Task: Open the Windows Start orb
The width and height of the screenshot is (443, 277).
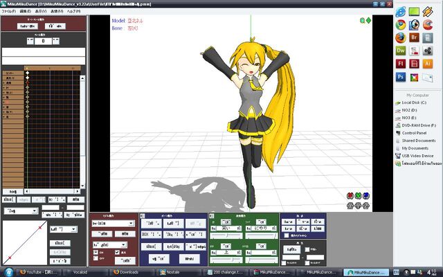Action: pos(8,272)
